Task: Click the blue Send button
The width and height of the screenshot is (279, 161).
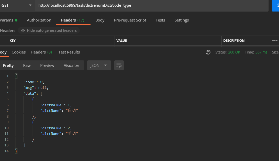Action: [275, 5]
